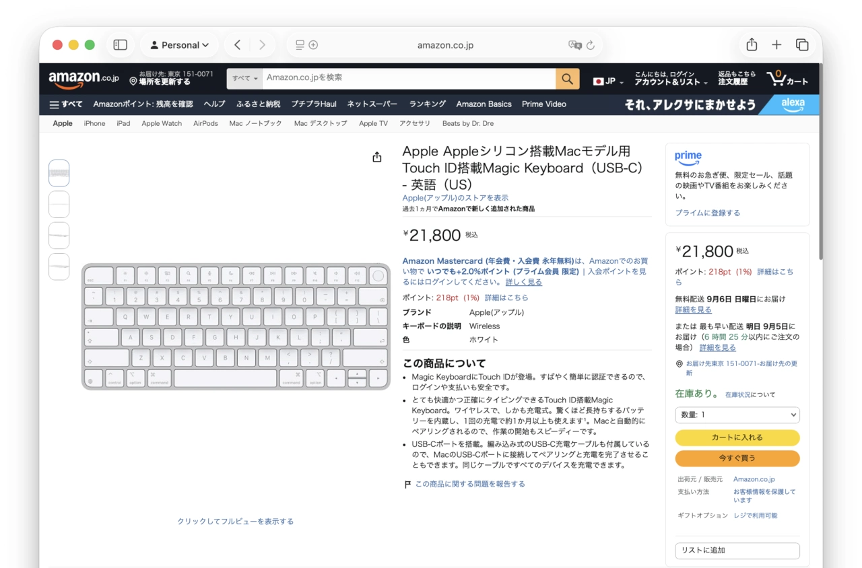Viewport: 862px width, 568px height.
Task: Open プチプラHaul nav item
Action: pos(314,104)
